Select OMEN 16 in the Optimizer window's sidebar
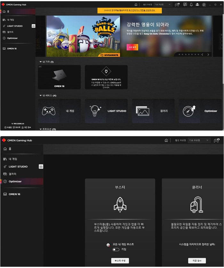Image resolution: width=224 pixels, height=268 pixels. (x=22, y=194)
